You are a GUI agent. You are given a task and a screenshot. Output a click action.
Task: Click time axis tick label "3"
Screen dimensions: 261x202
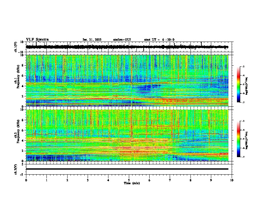pyautogui.click(x=88, y=180)
